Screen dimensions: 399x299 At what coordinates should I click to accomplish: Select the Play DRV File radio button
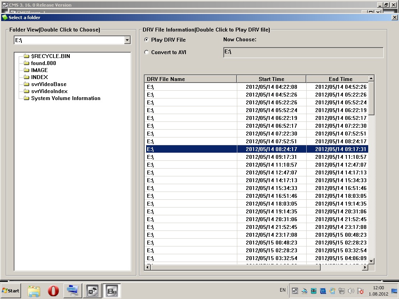tap(147, 40)
